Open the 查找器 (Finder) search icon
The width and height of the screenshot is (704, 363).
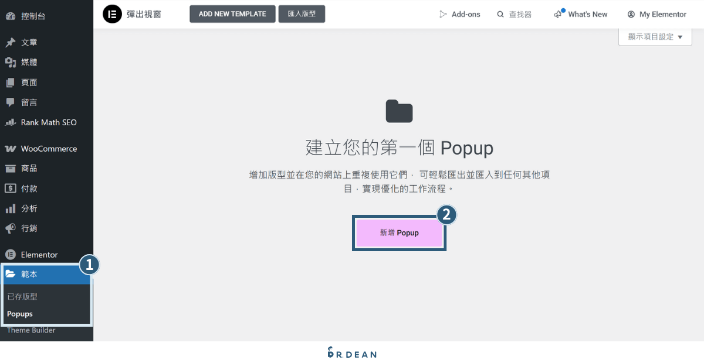pos(500,13)
